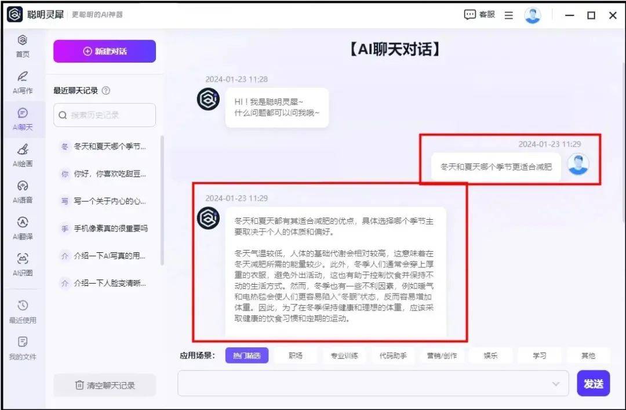Click the help icon beside 最近聊天记录
The width and height of the screenshot is (626, 410).
[x=106, y=90]
